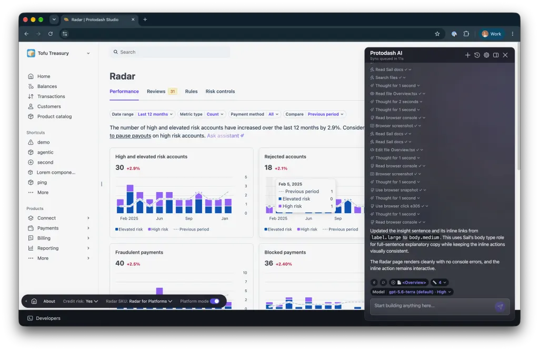This screenshot has height=351, width=539.
Task: Open Protodash AI settings gear
Action: coord(486,55)
